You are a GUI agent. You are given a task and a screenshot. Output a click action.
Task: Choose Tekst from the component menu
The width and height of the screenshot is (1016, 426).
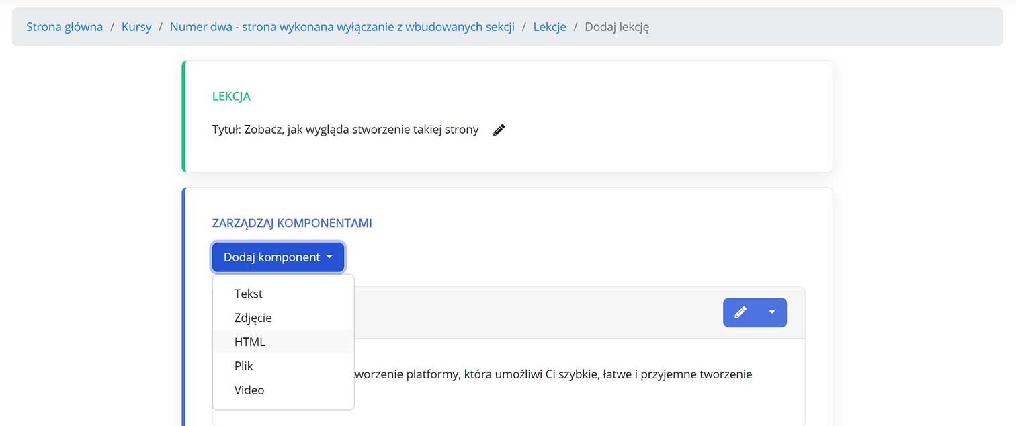coord(248,294)
